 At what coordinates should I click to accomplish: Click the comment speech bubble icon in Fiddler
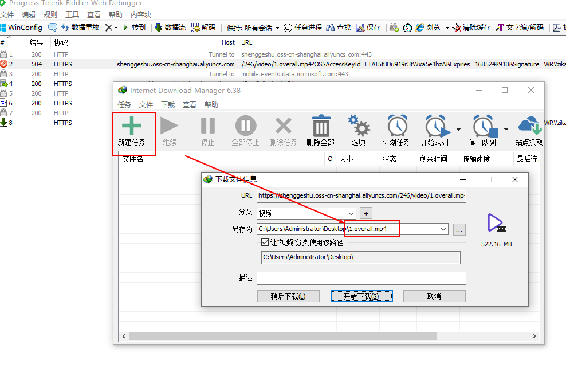(x=53, y=28)
